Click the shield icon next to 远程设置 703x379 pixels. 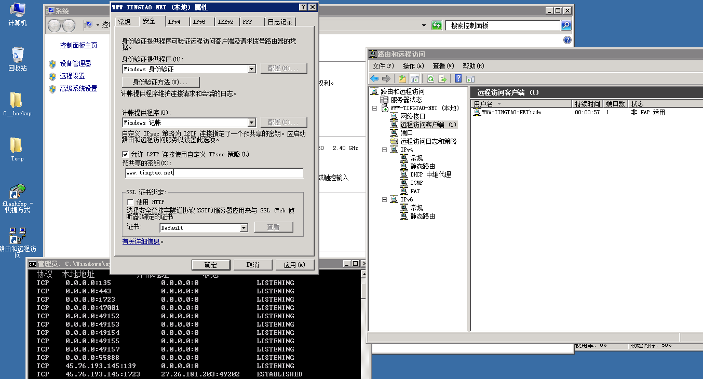[52, 76]
